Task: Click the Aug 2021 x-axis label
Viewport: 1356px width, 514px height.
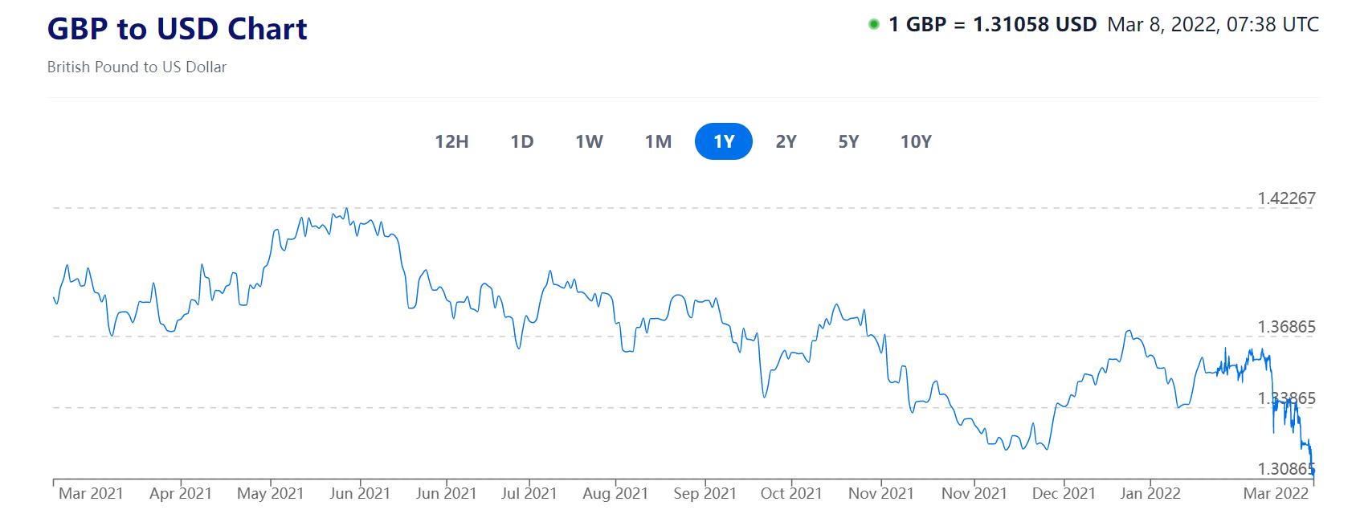Action: pos(615,493)
